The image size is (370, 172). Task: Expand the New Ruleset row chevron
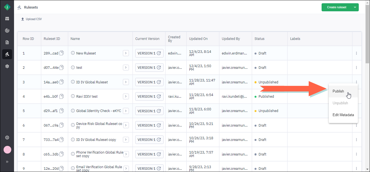tap(126, 53)
